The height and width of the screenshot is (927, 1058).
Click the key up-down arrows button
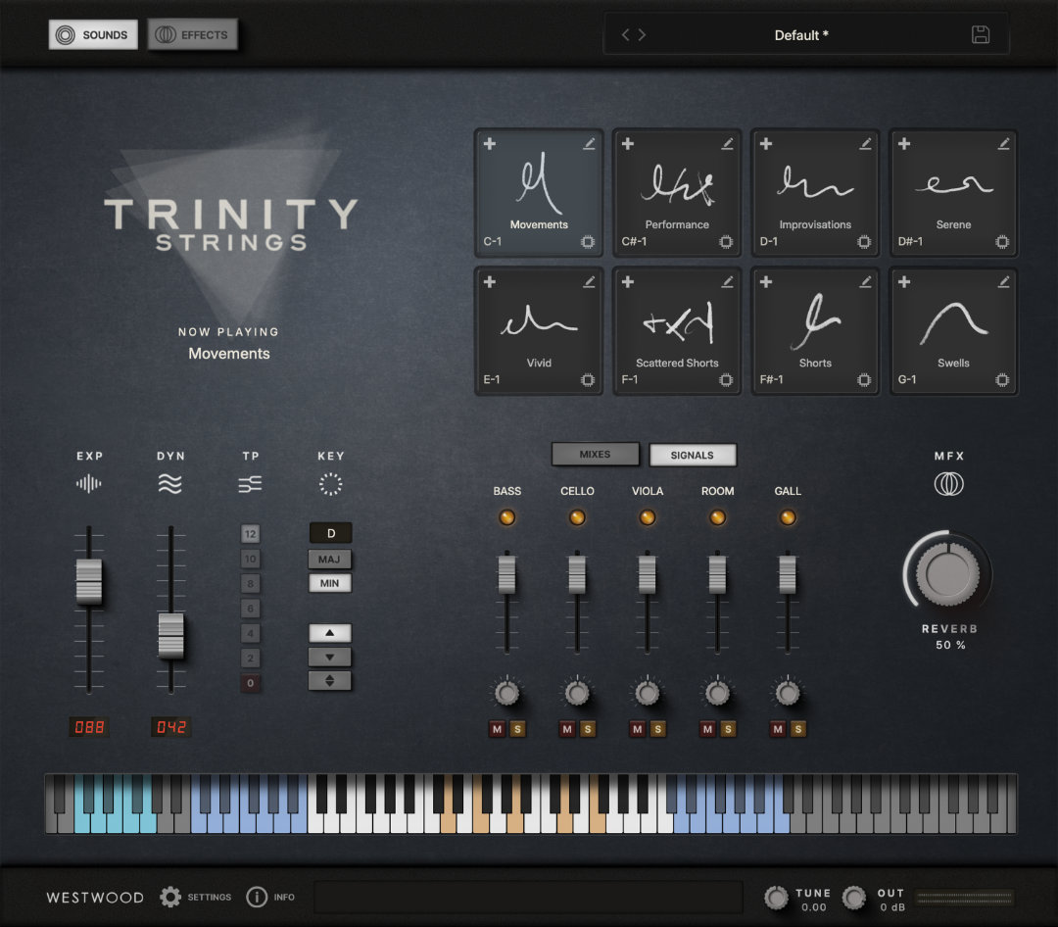pos(330,681)
